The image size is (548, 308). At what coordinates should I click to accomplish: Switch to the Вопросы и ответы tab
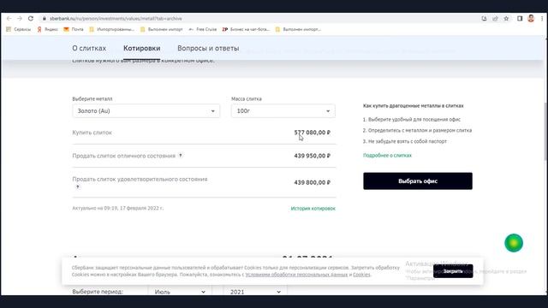(x=208, y=48)
